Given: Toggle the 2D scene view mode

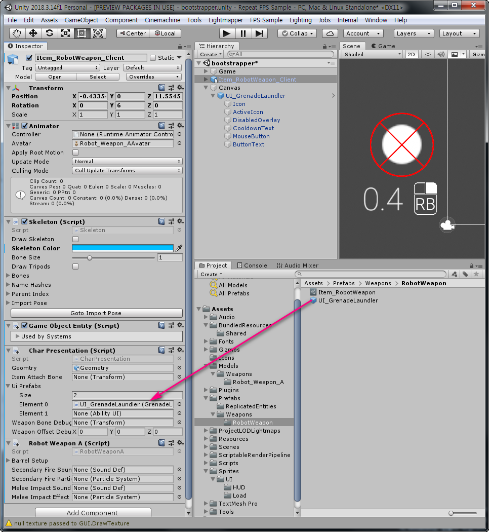Looking at the screenshot, I should click(411, 54).
